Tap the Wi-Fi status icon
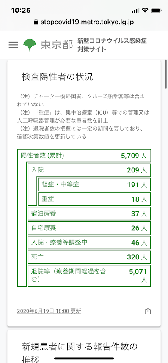Image resolution: width=168 pixels, height=363 pixels. click(145, 11)
